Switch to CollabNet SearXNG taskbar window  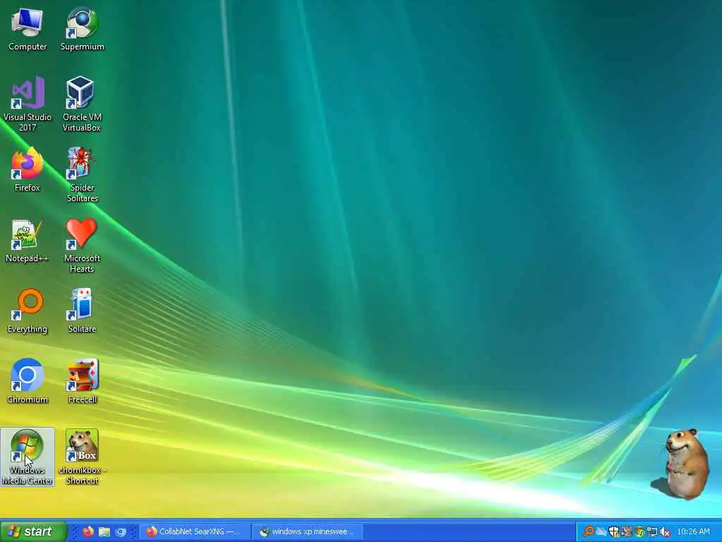click(x=195, y=532)
